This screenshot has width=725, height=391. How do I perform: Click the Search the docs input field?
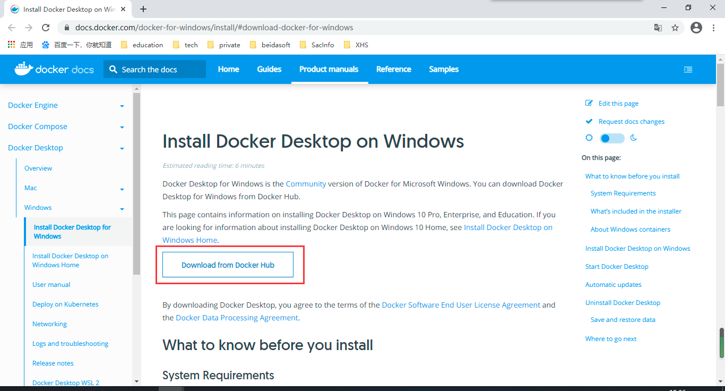point(154,69)
